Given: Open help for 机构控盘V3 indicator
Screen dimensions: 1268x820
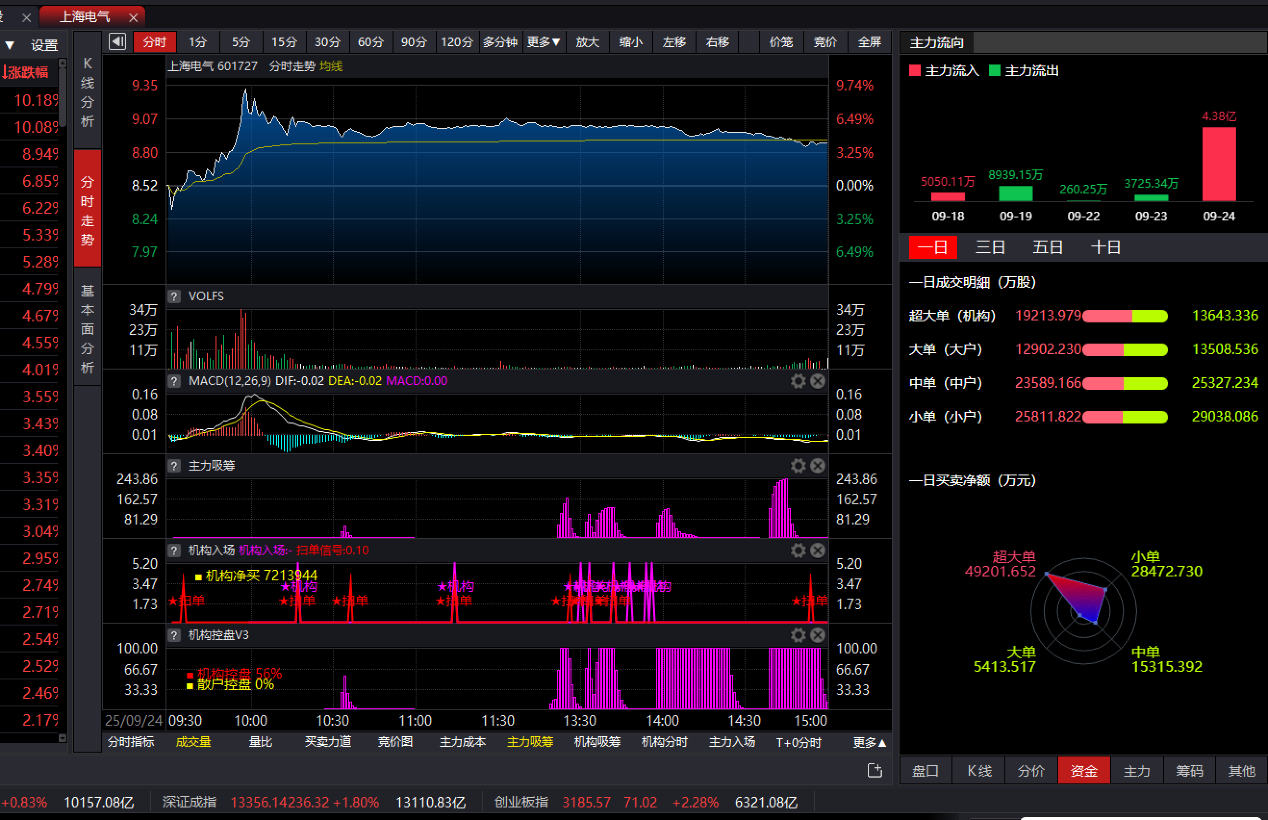Looking at the screenshot, I should tap(174, 635).
